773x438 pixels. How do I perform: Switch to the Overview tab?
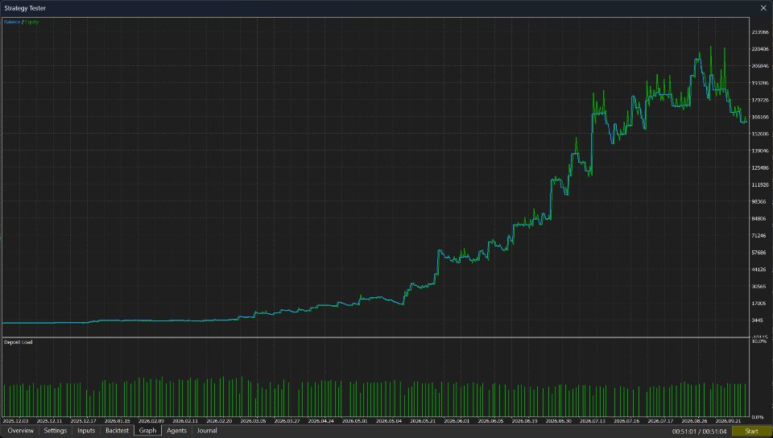click(21, 431)
